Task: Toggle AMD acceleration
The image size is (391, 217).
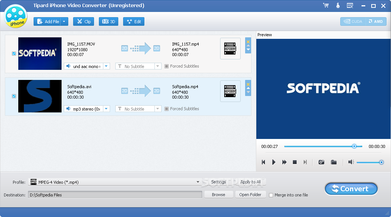Action: pyautogui.click(x=376, y=21)
